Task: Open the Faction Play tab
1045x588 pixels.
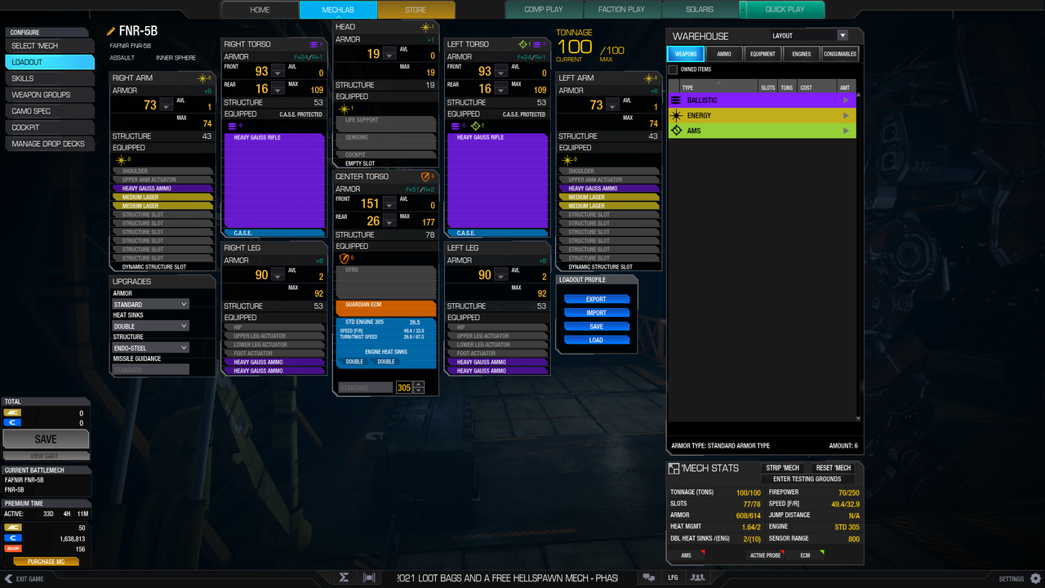Action: [621, 10]
